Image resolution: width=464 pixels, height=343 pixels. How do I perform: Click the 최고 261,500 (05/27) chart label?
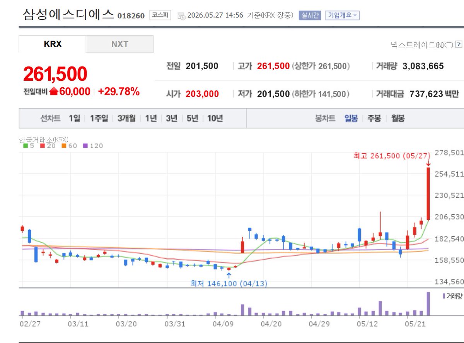(x=392, y=156)
